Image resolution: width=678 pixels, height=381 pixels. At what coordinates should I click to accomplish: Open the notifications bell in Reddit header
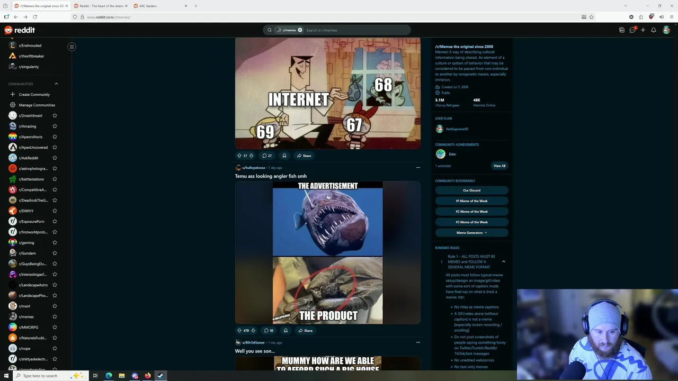pos(654,30)
